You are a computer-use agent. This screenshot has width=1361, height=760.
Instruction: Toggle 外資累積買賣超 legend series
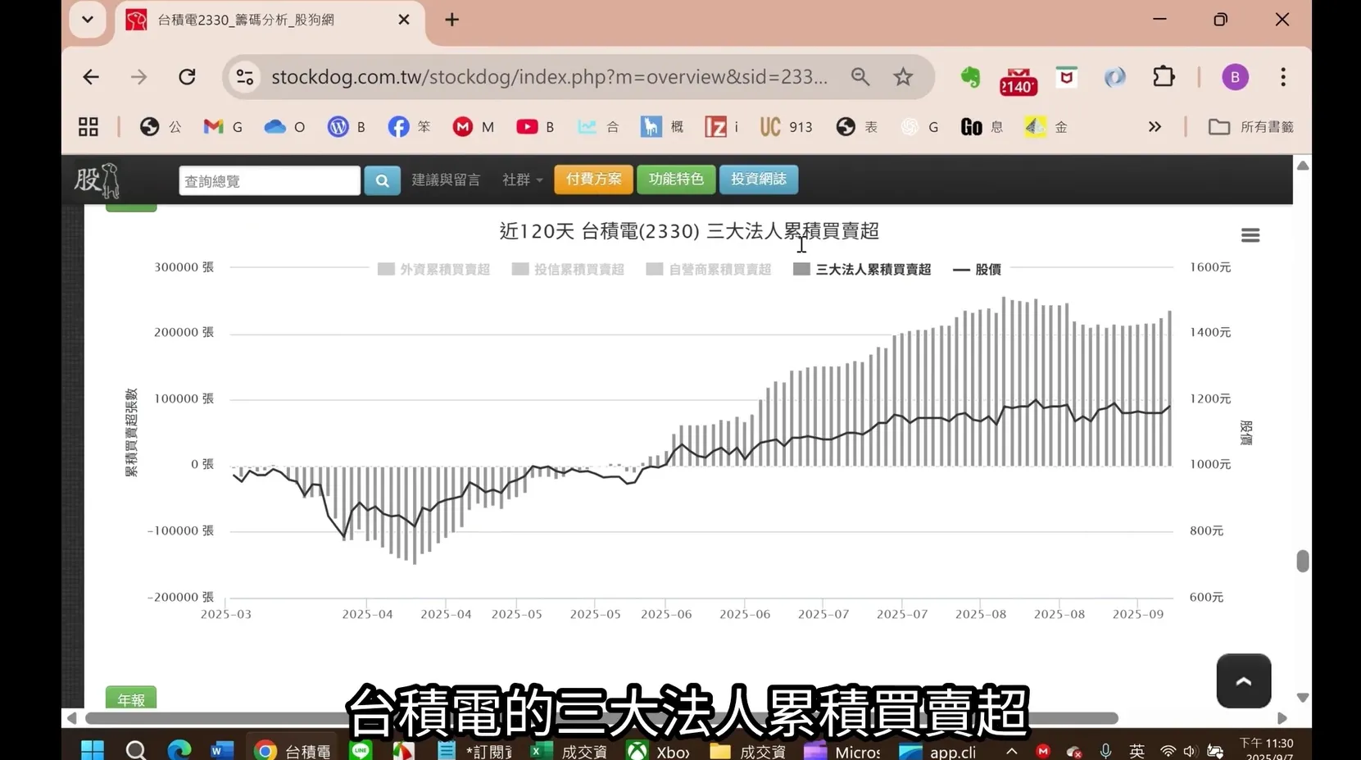coord(434,270)
